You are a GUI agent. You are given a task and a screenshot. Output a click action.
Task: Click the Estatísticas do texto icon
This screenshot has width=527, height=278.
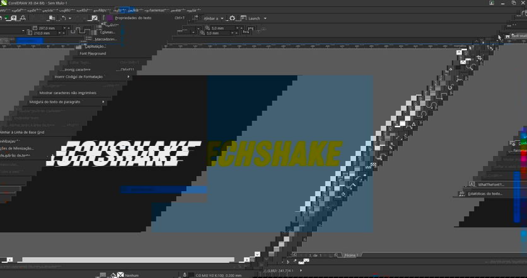(462, 194)
